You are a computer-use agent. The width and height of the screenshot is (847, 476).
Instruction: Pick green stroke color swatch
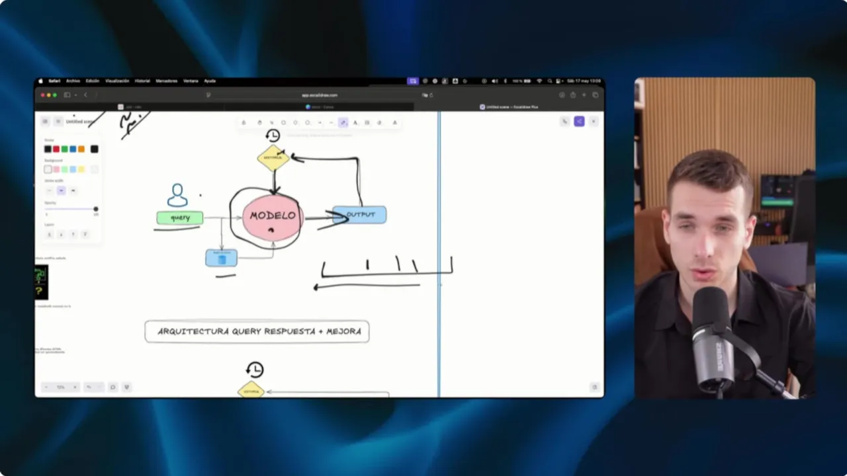click(65, 149)
